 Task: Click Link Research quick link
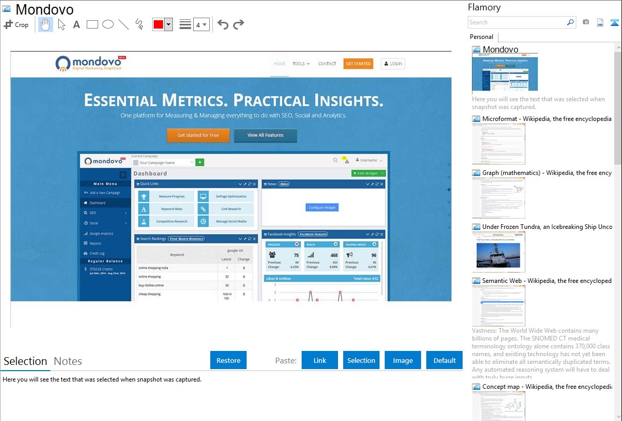pos(225,209)
